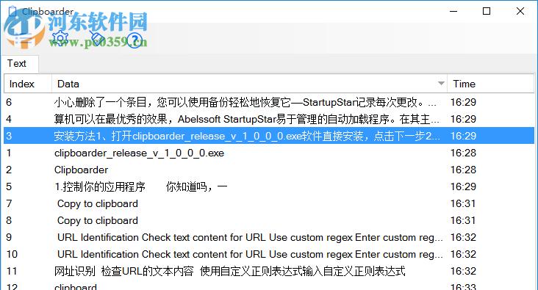Open help via the question mark icon

tap(134, 40)
